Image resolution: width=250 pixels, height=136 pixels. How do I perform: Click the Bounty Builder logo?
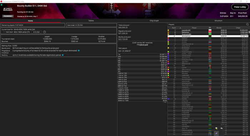[x=8, y=9]
